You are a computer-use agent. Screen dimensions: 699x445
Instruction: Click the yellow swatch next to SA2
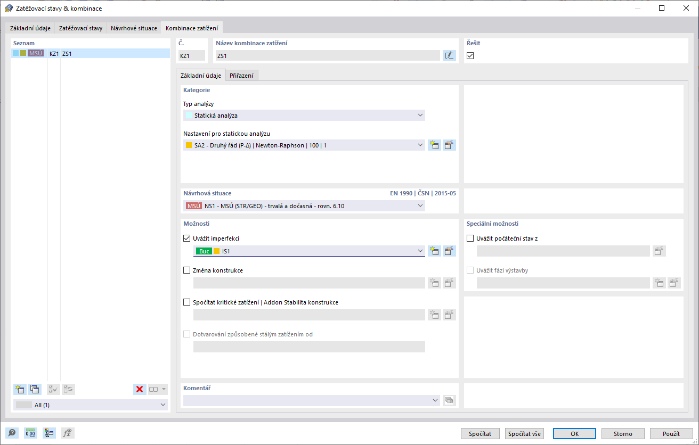189,145
